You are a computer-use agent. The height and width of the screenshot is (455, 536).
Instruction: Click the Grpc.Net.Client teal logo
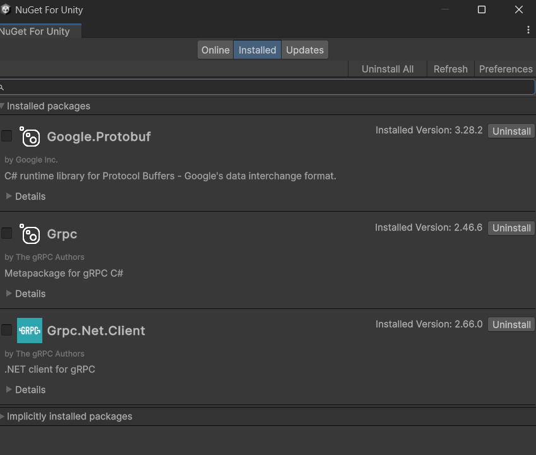tap(30, 331)
